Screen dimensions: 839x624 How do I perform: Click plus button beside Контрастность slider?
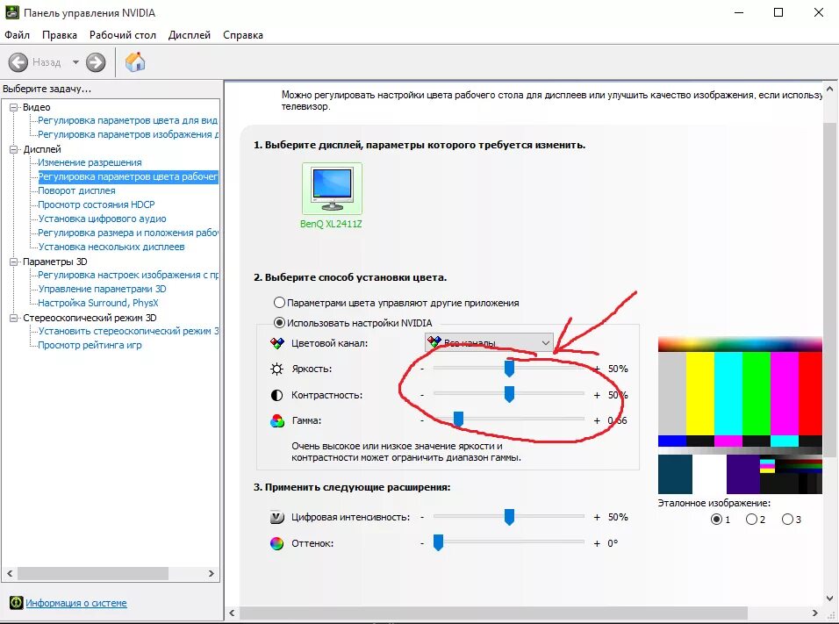point(597,395)
